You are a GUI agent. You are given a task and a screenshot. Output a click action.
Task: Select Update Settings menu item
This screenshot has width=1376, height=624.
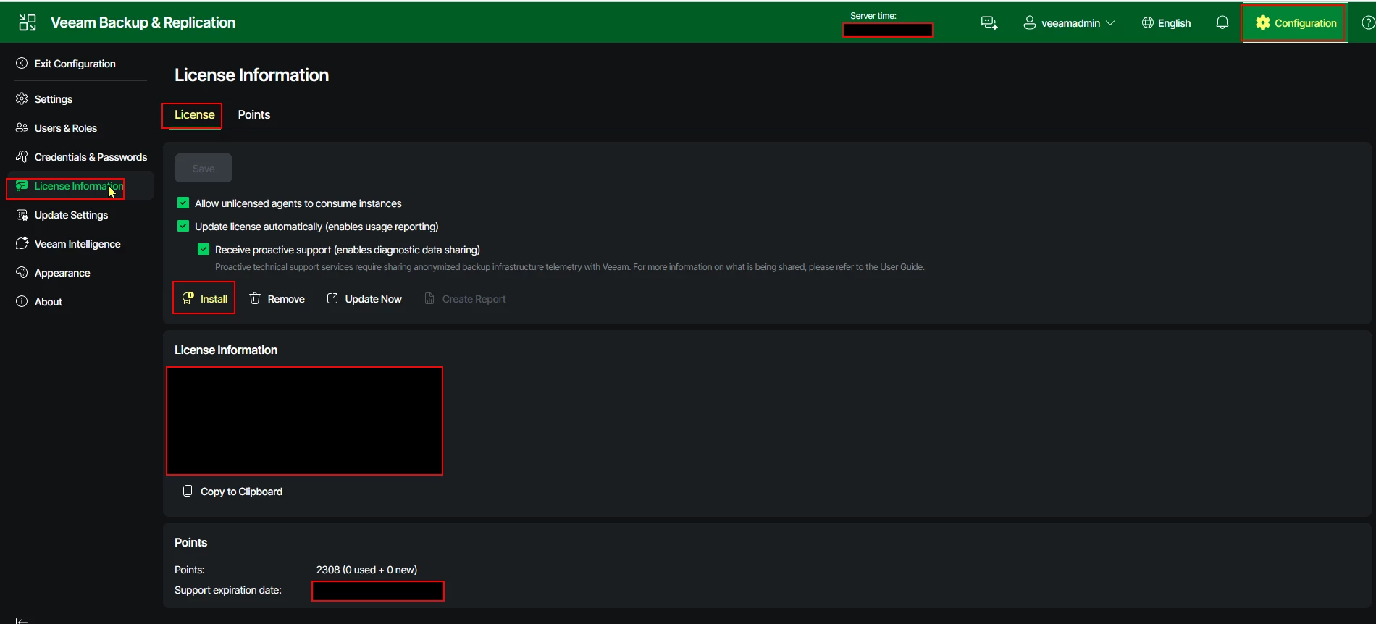pos(71,215)
